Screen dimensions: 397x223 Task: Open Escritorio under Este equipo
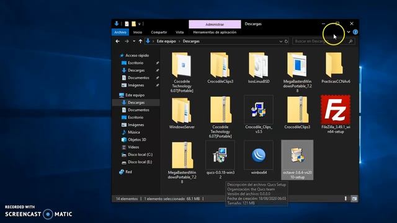coord(136,117)
